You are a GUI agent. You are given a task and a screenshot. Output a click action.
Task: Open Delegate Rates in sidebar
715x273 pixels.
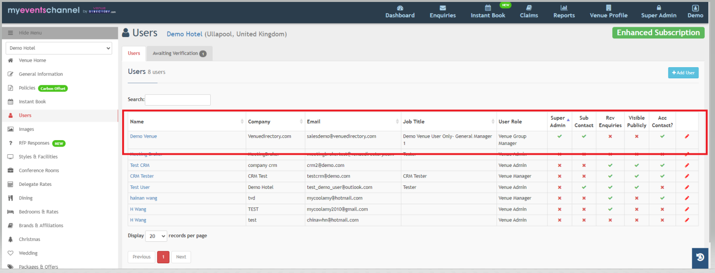pos(35,184)
